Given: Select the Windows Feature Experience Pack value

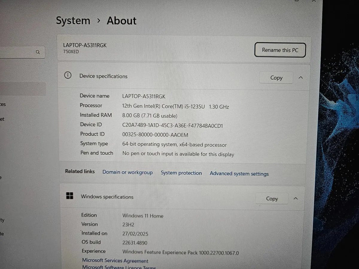Looking at the screenshot, I should (x=181, y=253).
